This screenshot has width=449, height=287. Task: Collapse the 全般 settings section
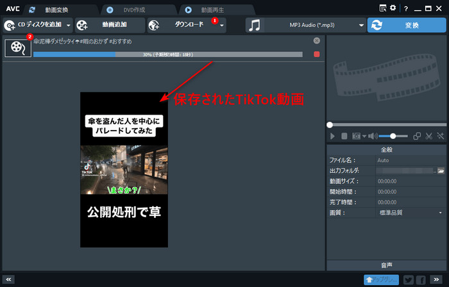point(387,149)
